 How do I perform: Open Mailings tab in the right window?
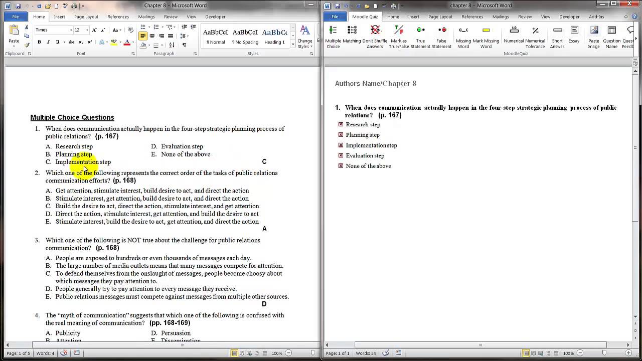[x=501, y=17]
